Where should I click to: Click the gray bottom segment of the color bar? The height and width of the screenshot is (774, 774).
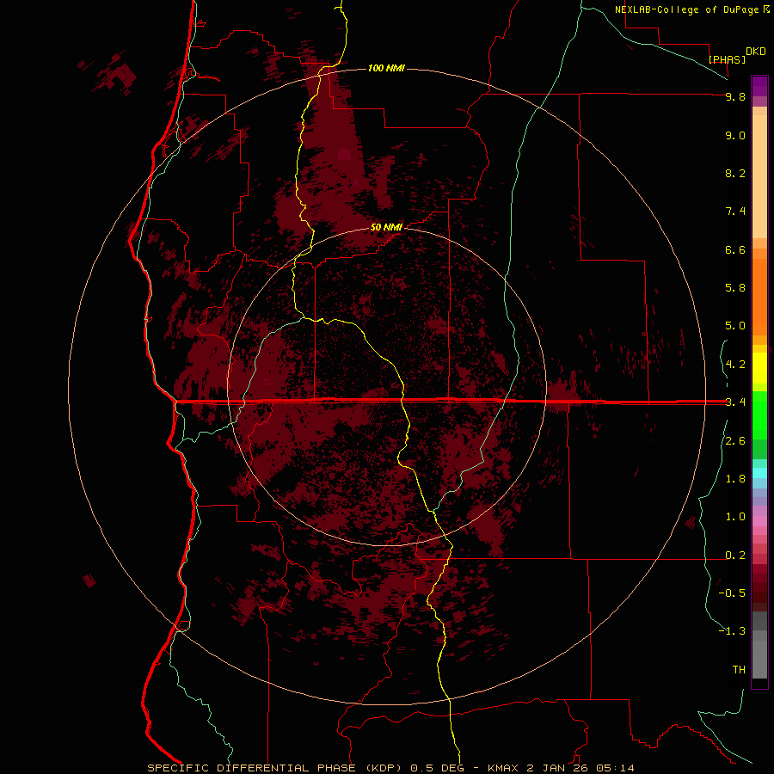click(x=759, y=660)
